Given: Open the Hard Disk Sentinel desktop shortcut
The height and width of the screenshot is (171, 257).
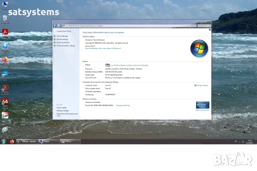Looking at the screenshot, I should (5, 117).
